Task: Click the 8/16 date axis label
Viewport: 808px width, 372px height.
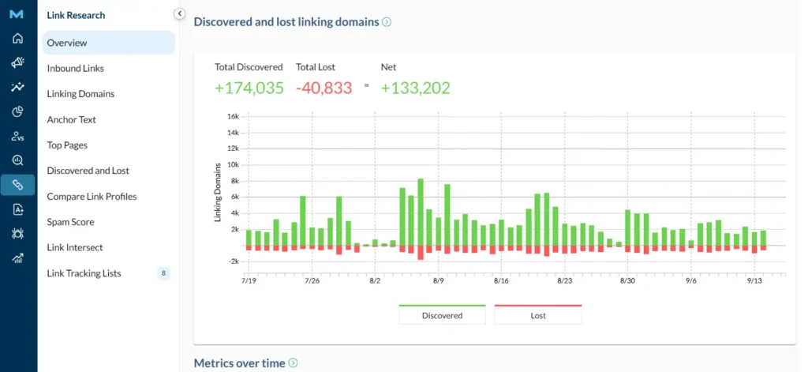Action: pos(501,281)
